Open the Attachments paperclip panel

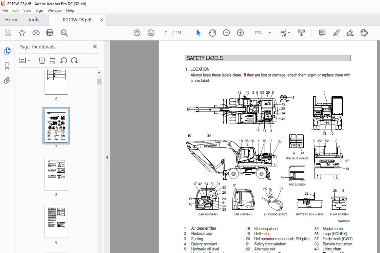click(7, 80)
